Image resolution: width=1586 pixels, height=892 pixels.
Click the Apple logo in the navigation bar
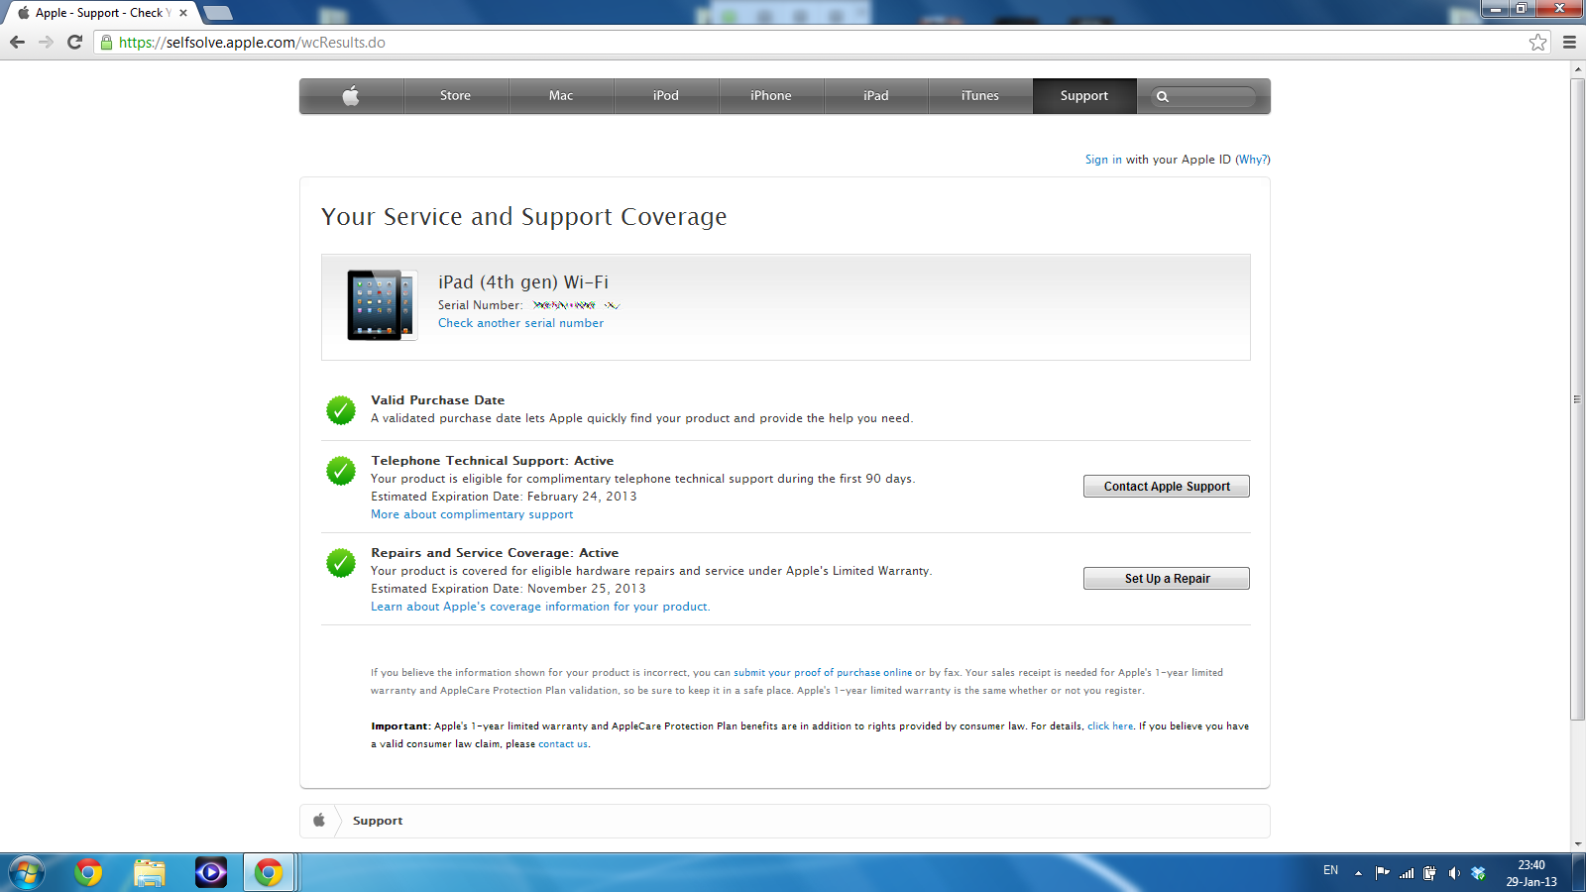pyautogui.click(x=351, y=96)
